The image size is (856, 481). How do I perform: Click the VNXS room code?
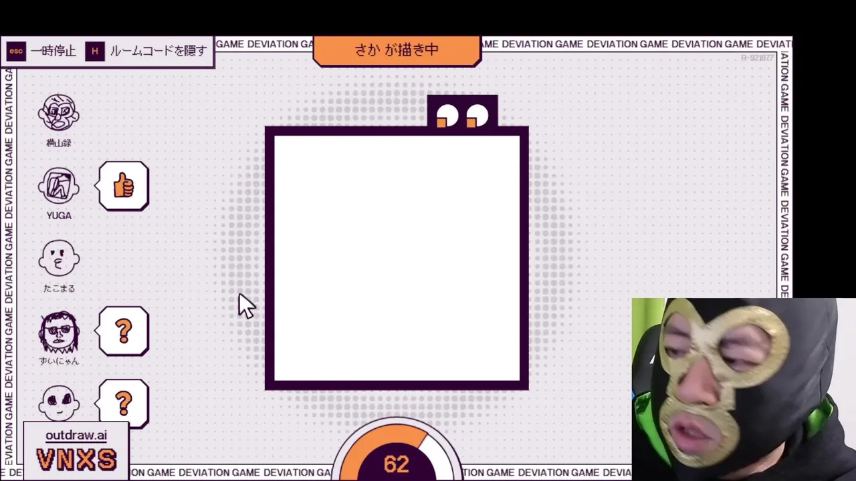pos(76,460)
